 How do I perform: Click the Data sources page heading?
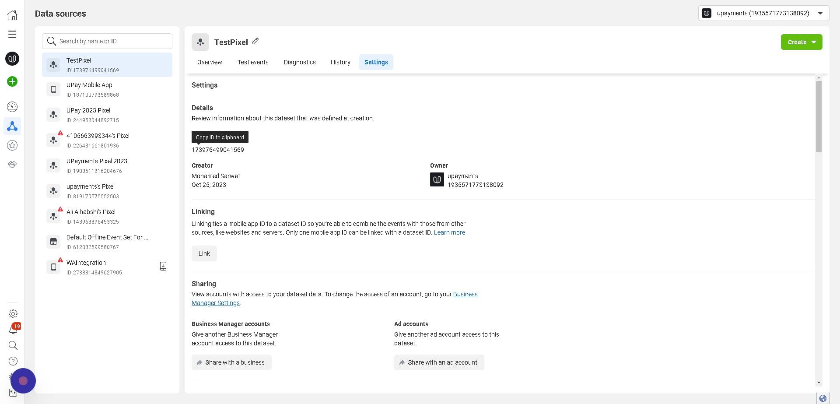(60, 14)
